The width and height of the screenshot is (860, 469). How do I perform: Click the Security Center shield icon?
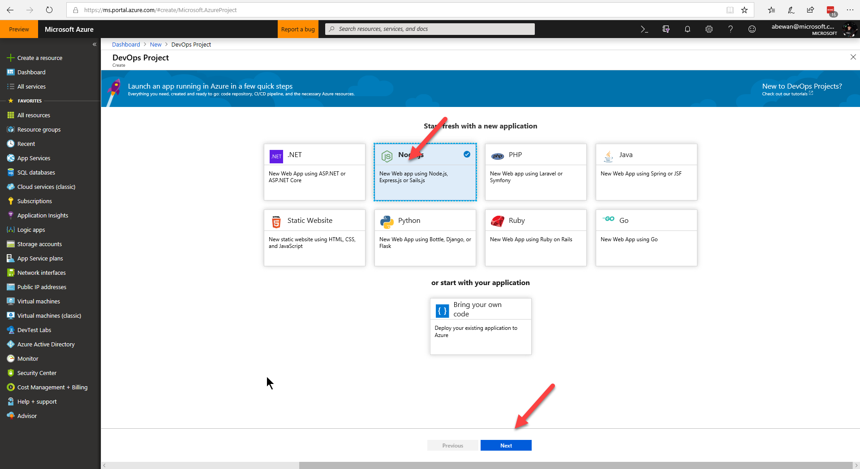click(x=11, y=373)
